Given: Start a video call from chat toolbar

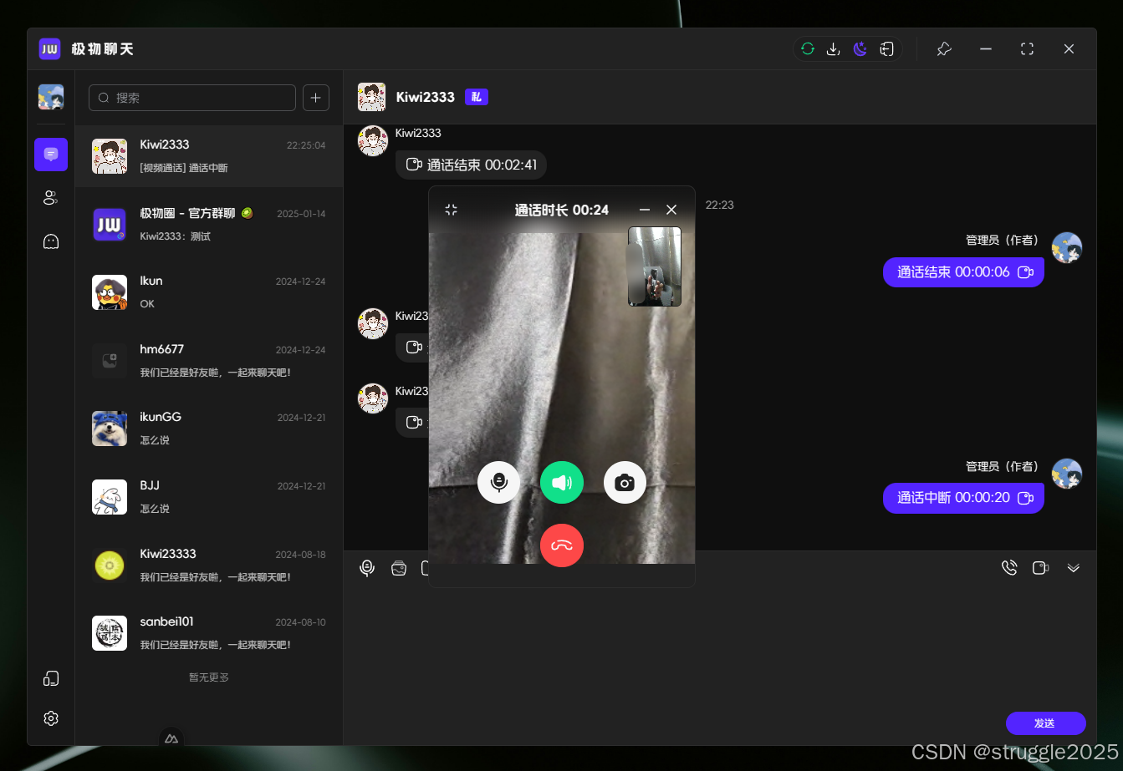Looking at the screenshot, I should [x=1040, y=568].
